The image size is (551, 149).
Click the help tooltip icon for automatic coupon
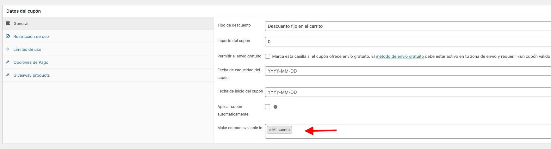click(275, 107)
